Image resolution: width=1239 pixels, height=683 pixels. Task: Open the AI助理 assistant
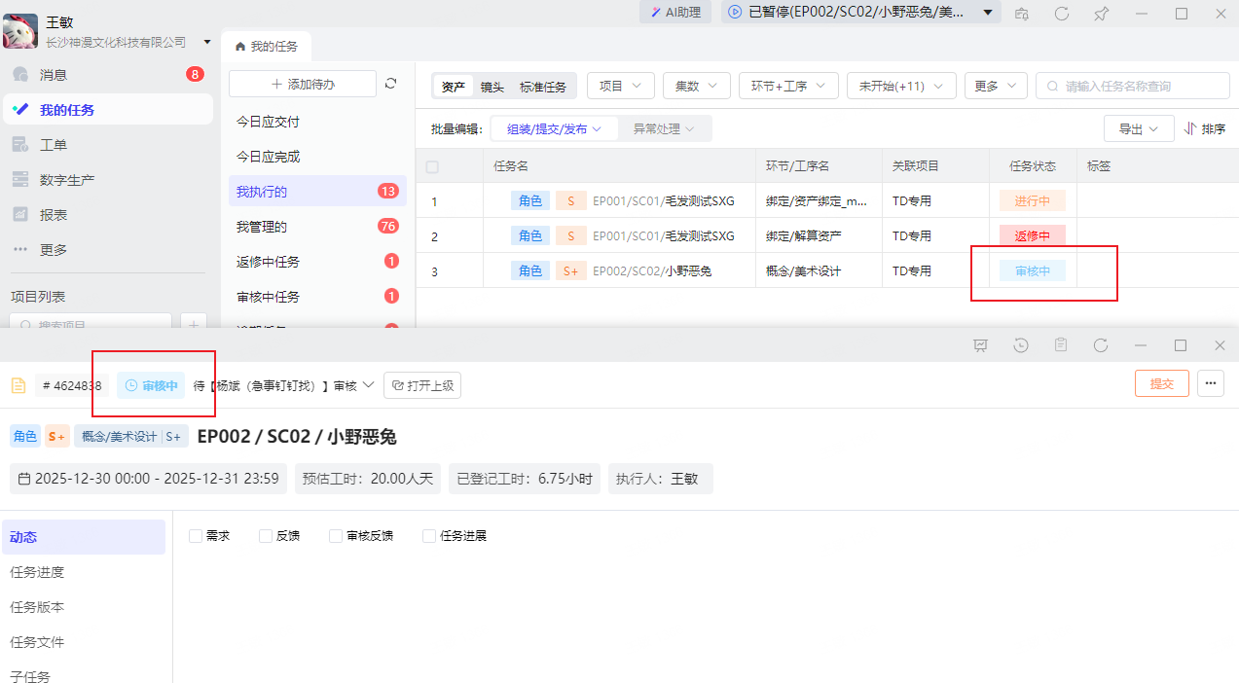(674, 13)
